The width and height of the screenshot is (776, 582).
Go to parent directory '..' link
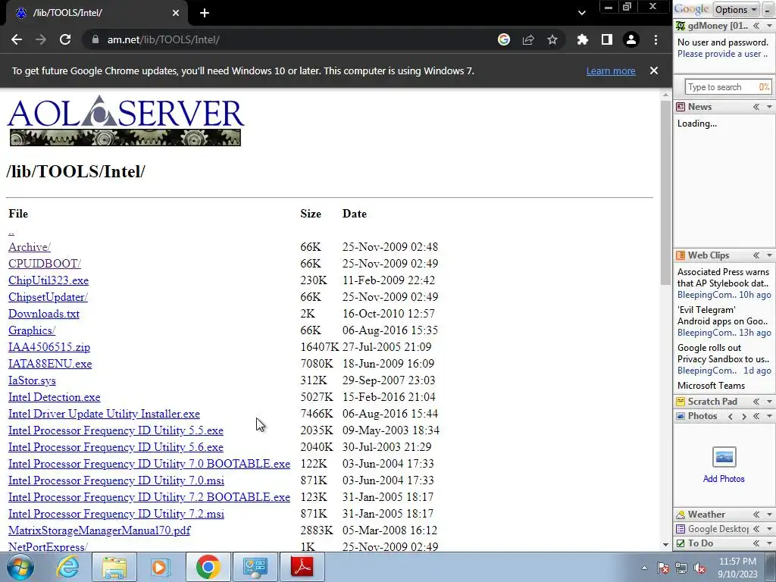(x=11, y=231)
